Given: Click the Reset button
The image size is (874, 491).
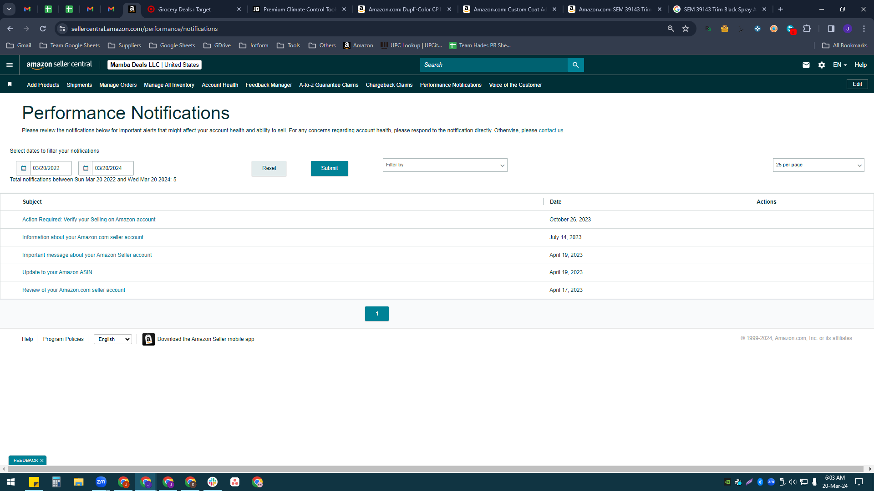Looking at the screenshot, I should [269, 169].
